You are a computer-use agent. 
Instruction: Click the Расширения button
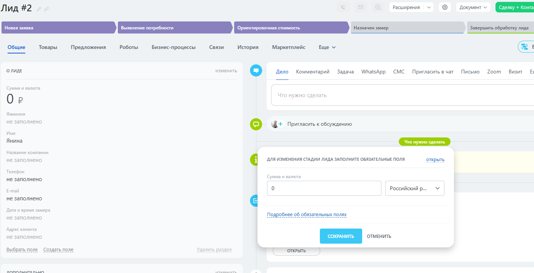[x=406, y=7]
